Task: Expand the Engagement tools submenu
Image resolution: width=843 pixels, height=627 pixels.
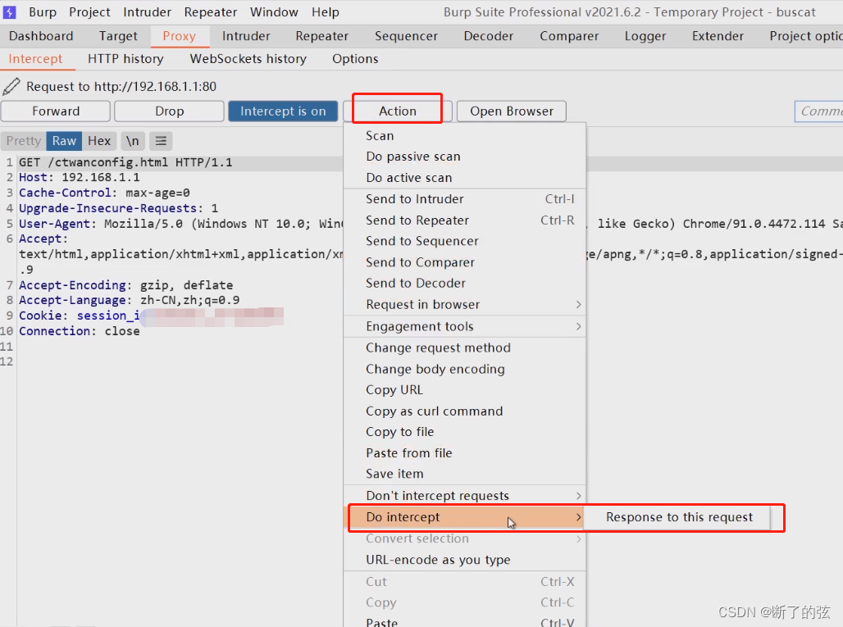Action: pos(464,327)
